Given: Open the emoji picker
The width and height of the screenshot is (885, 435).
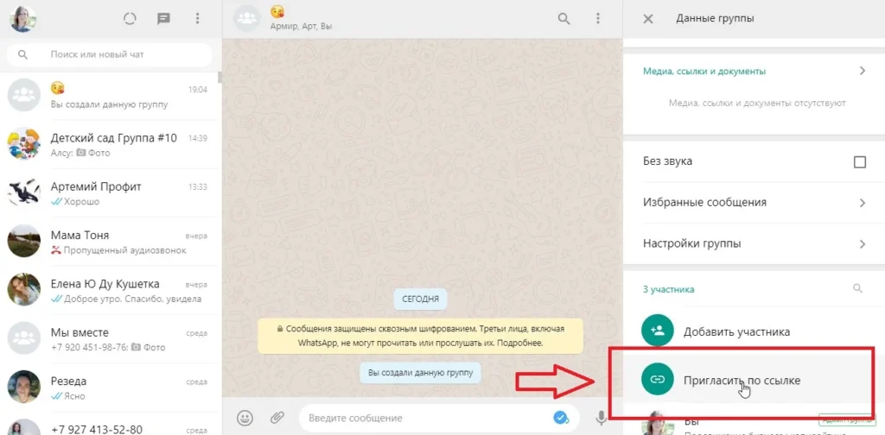Looking at the screenshot, I should pyautogui.click(x=245, y=418).
